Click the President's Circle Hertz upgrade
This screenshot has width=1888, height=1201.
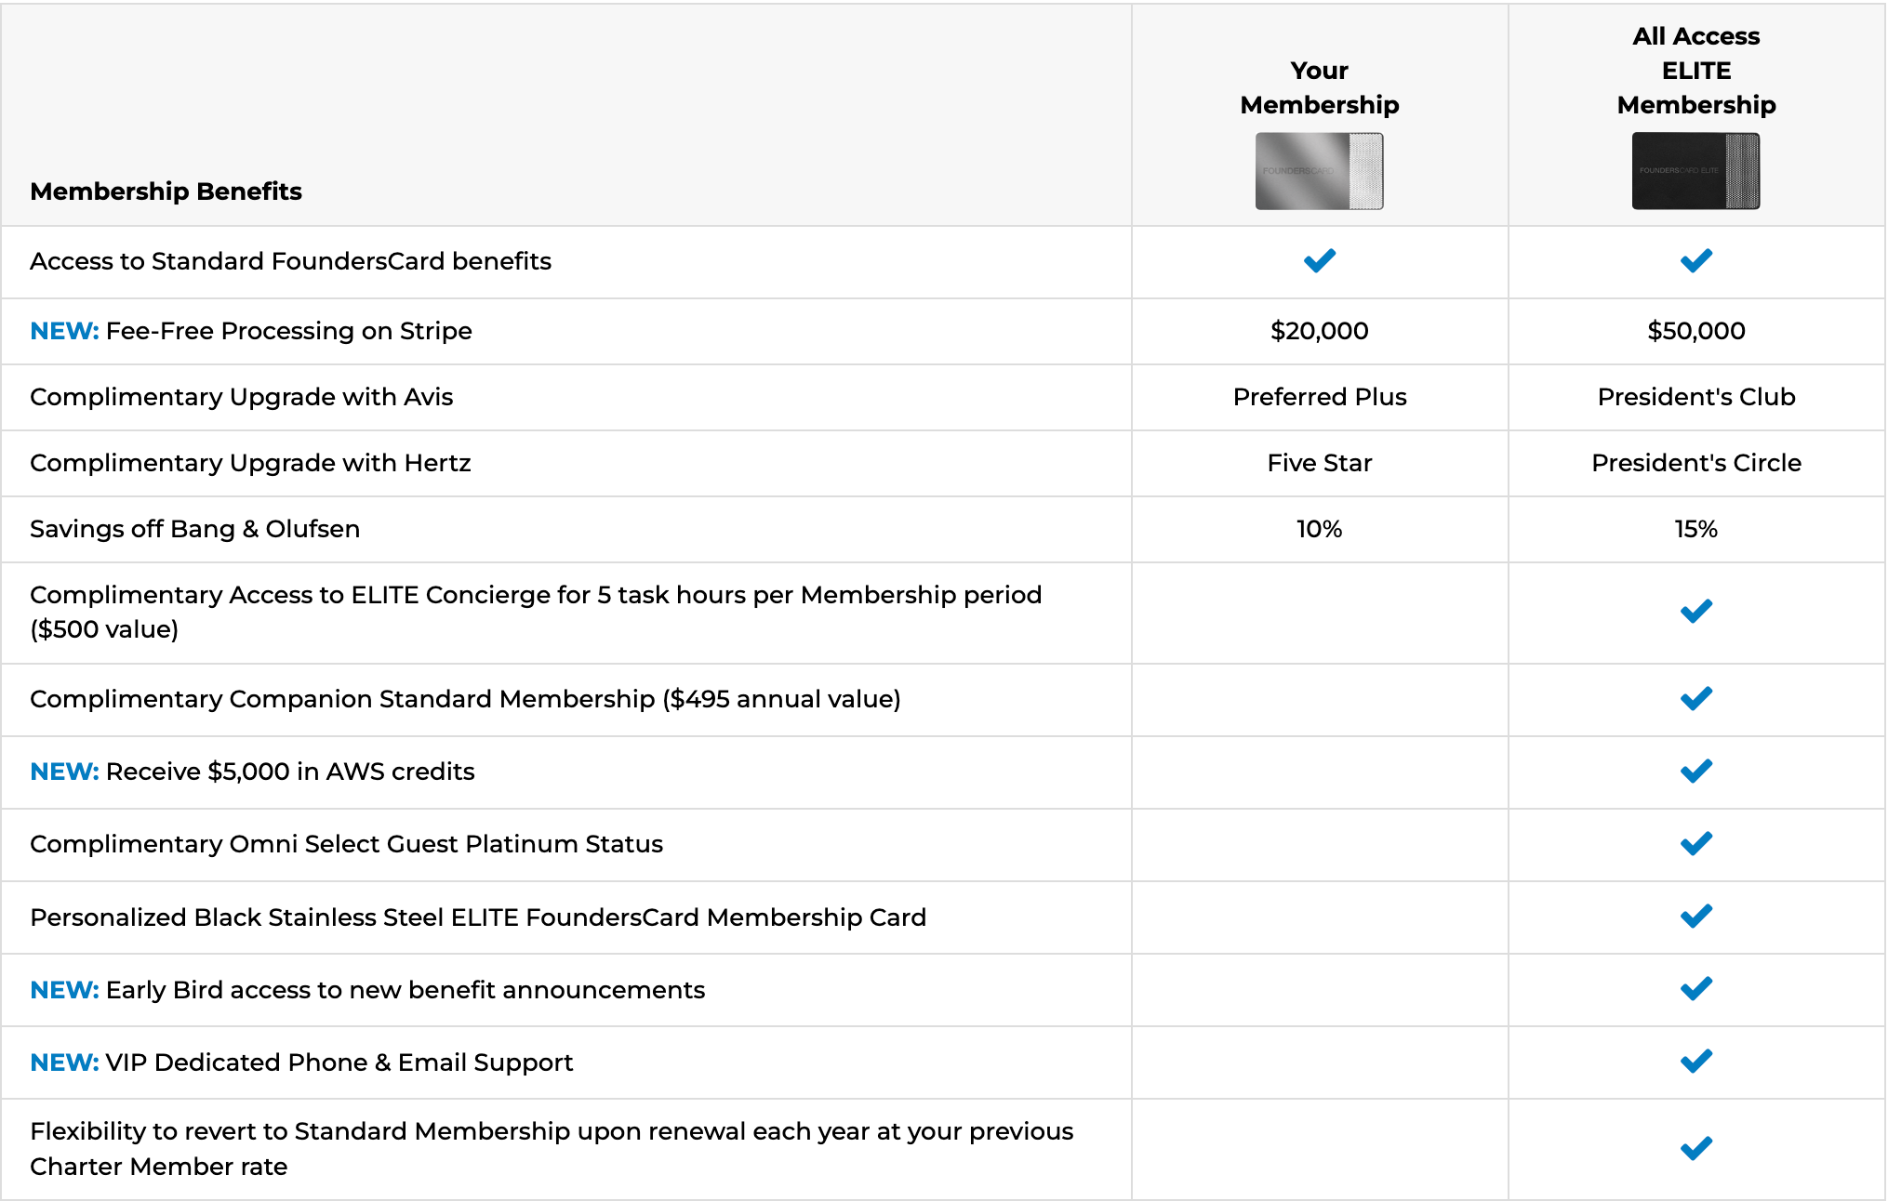point(1695,463)
